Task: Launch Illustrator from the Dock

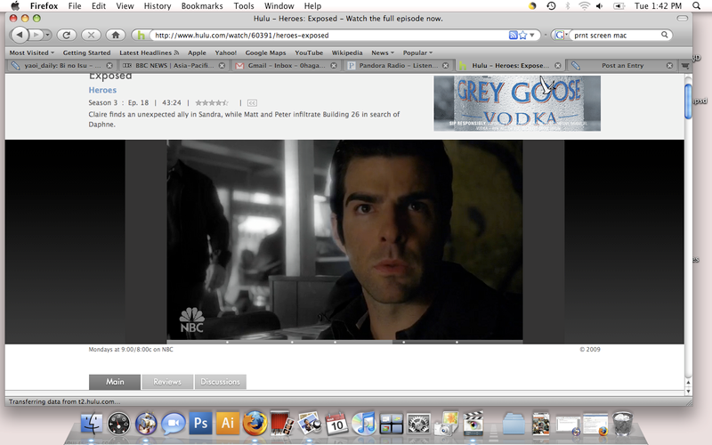Action: 228,424
